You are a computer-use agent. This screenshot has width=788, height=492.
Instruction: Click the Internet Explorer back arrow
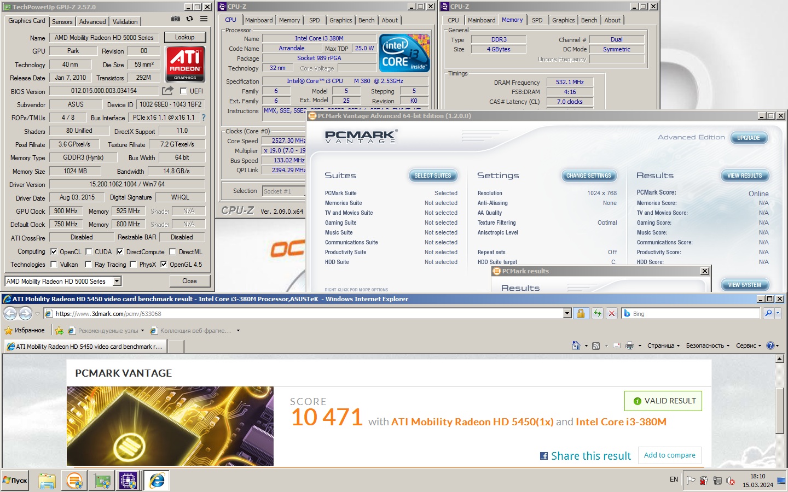pyautogui.click(x=10, y=313)
